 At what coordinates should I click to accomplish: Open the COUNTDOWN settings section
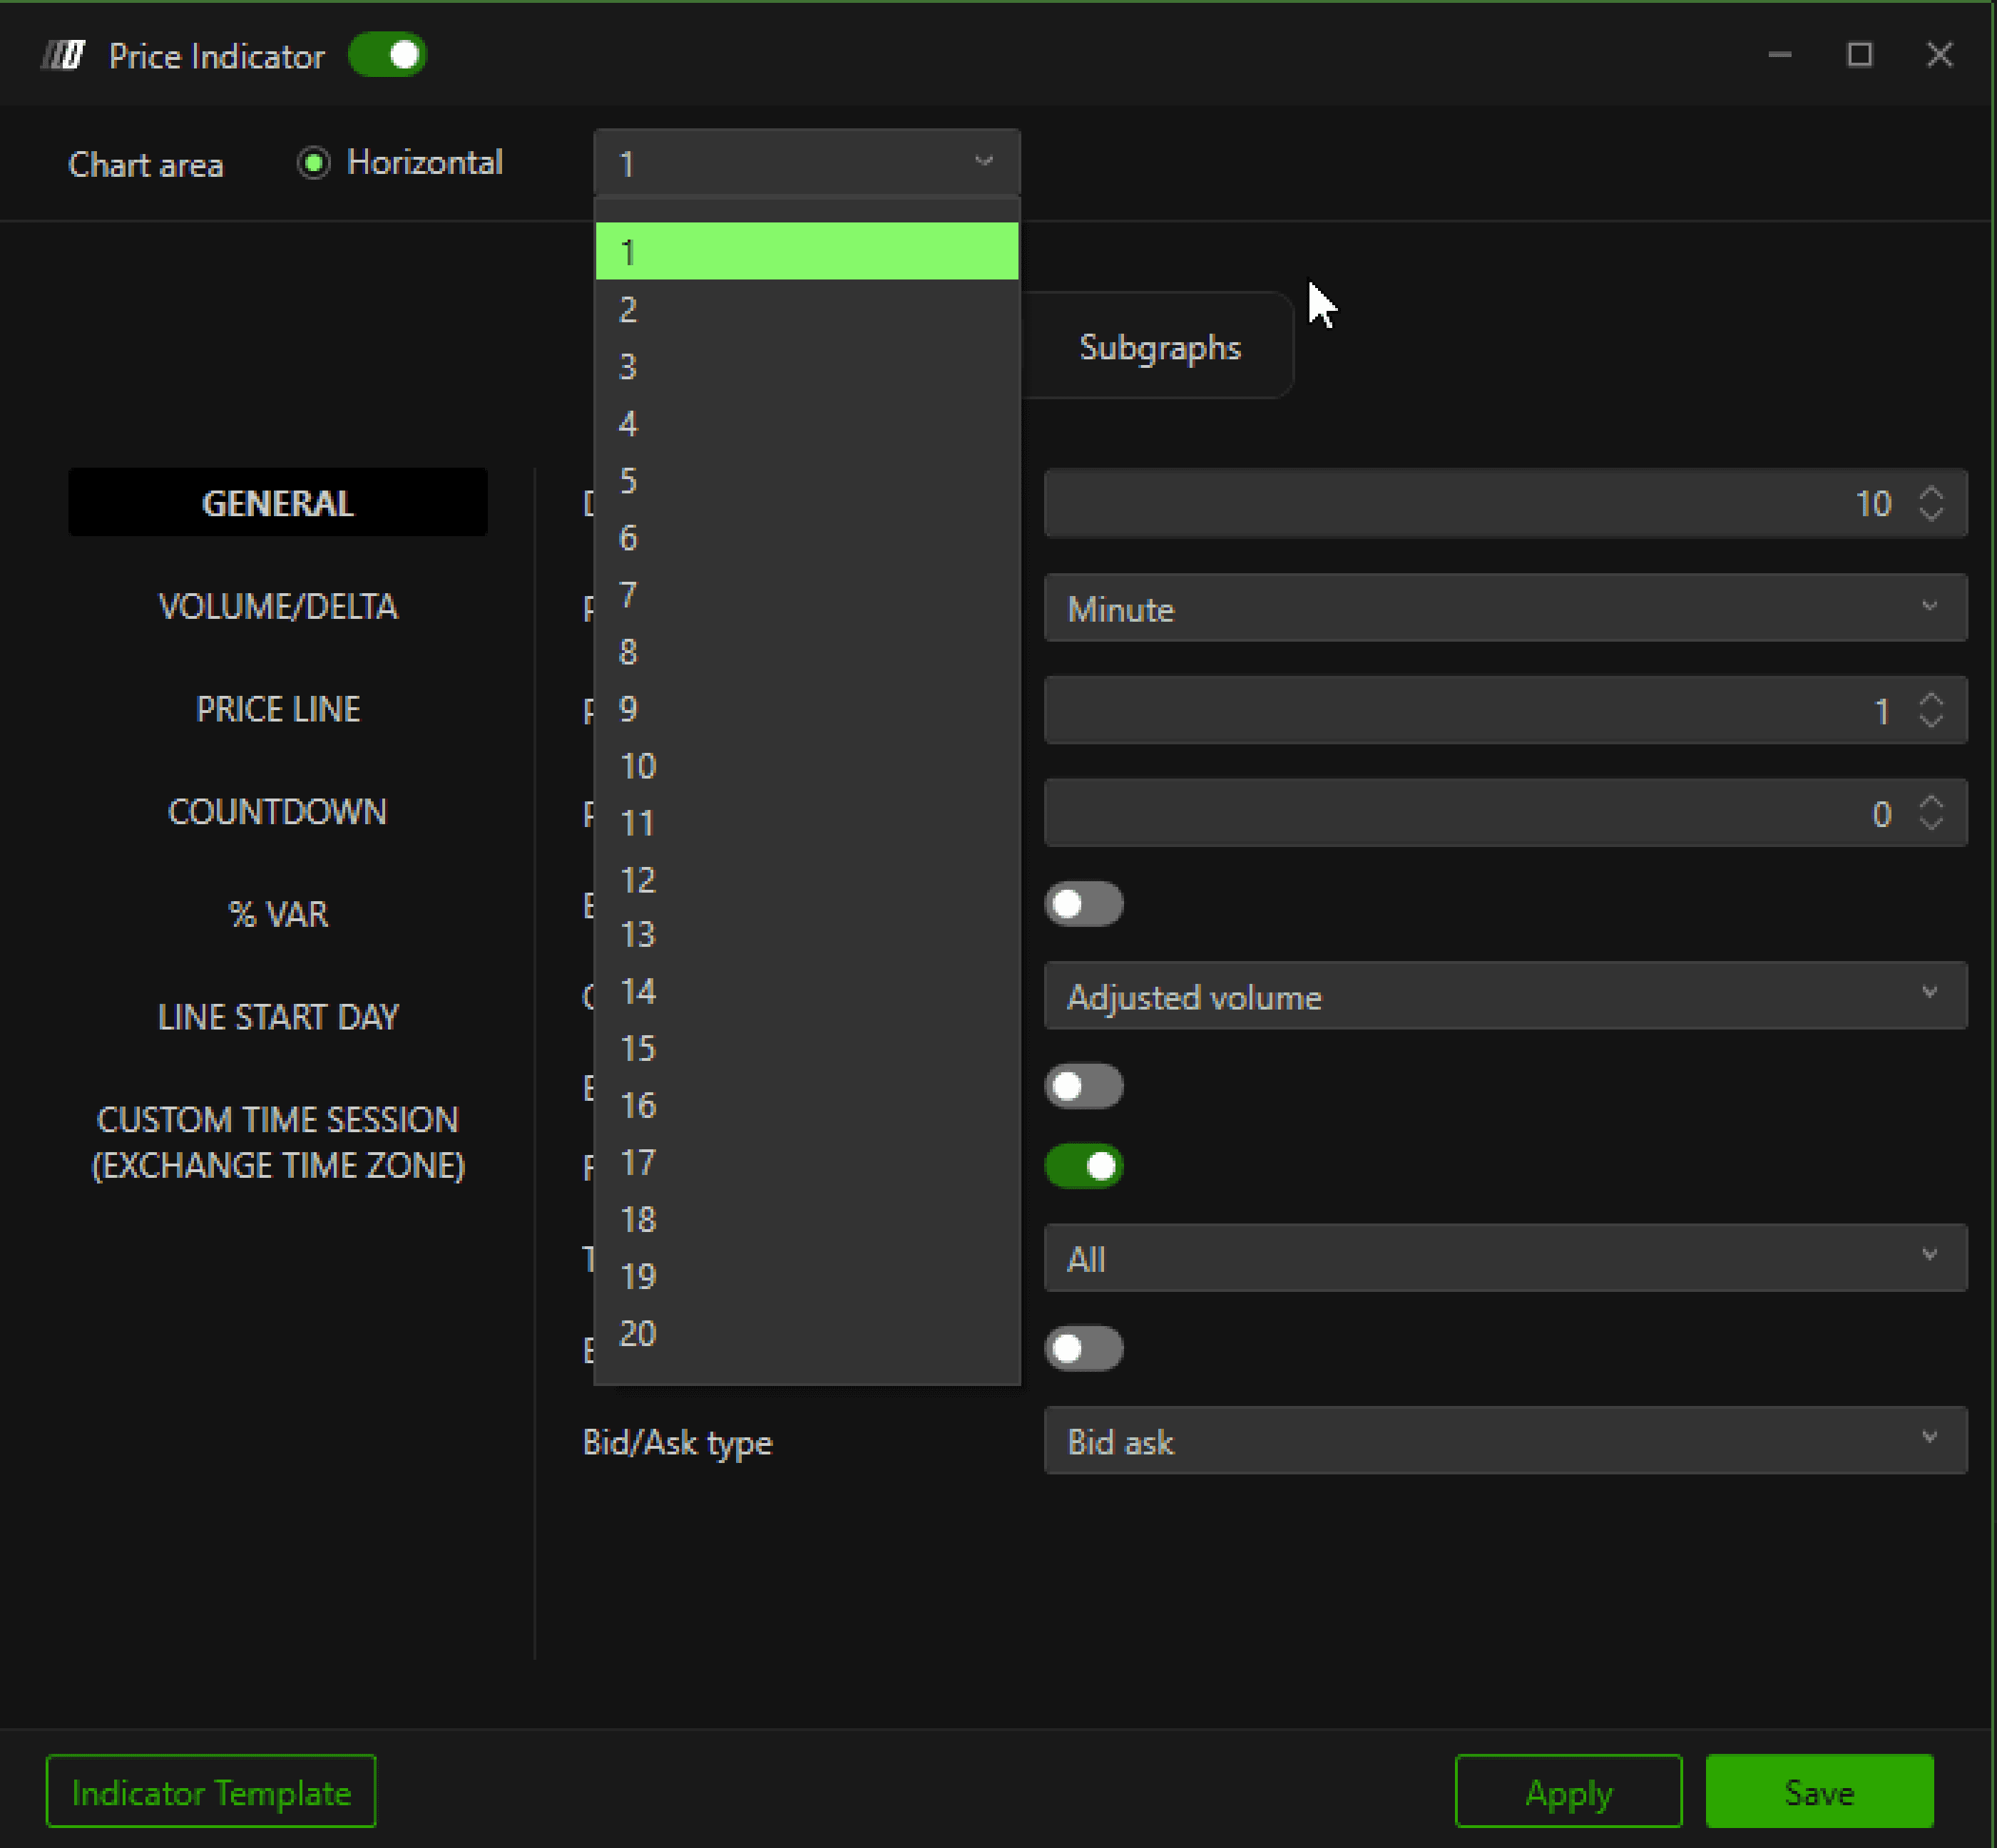(x=278, y=811)
